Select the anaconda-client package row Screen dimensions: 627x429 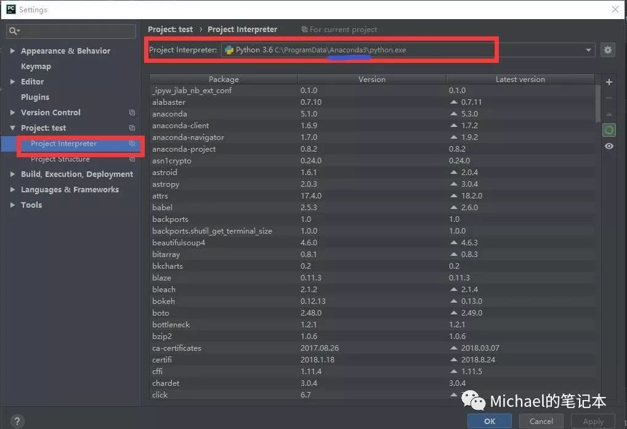pos(372,126)
